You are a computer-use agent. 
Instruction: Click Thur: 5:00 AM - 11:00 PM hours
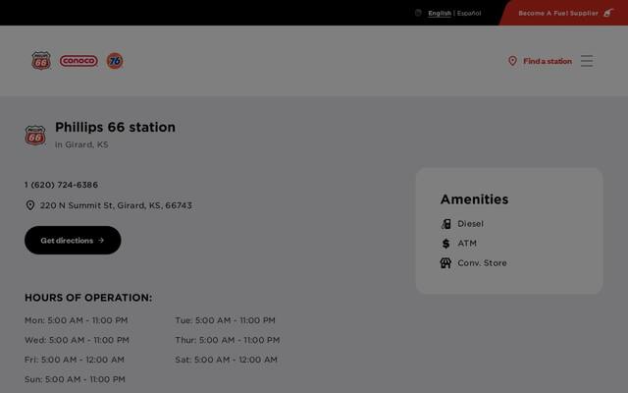coord(228,340)
